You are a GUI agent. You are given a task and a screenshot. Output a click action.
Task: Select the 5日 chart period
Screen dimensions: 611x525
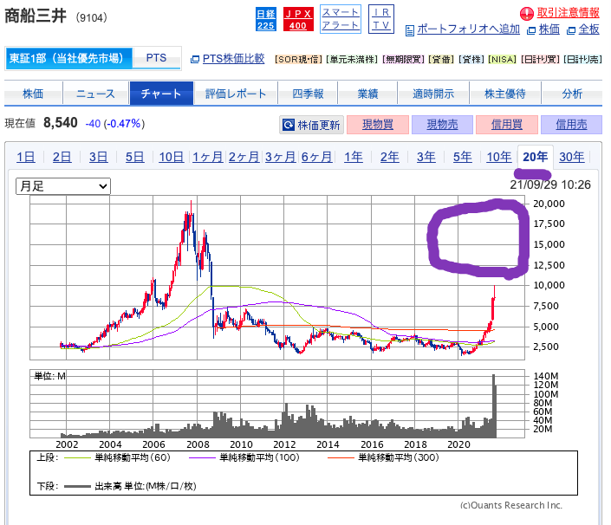135,158
